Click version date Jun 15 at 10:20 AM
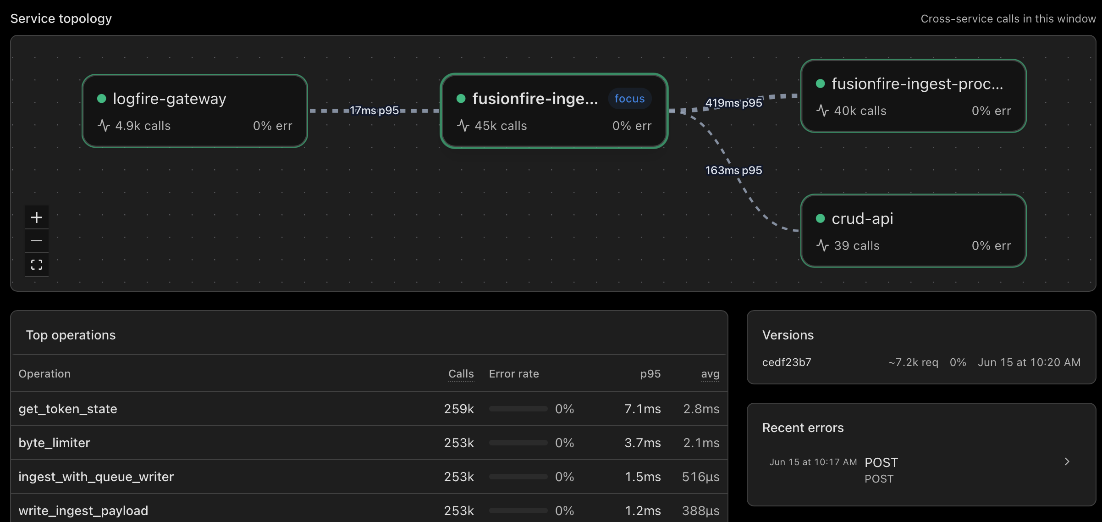This screenshot has height=522, width=1102. (1029, 362)
